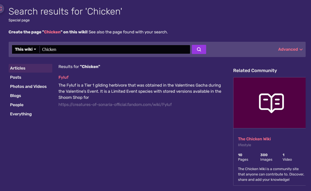Image resolution: width=311 pixels, height=191 pixels.
Task: Open the Blogs results section
Action: point(15,95)
